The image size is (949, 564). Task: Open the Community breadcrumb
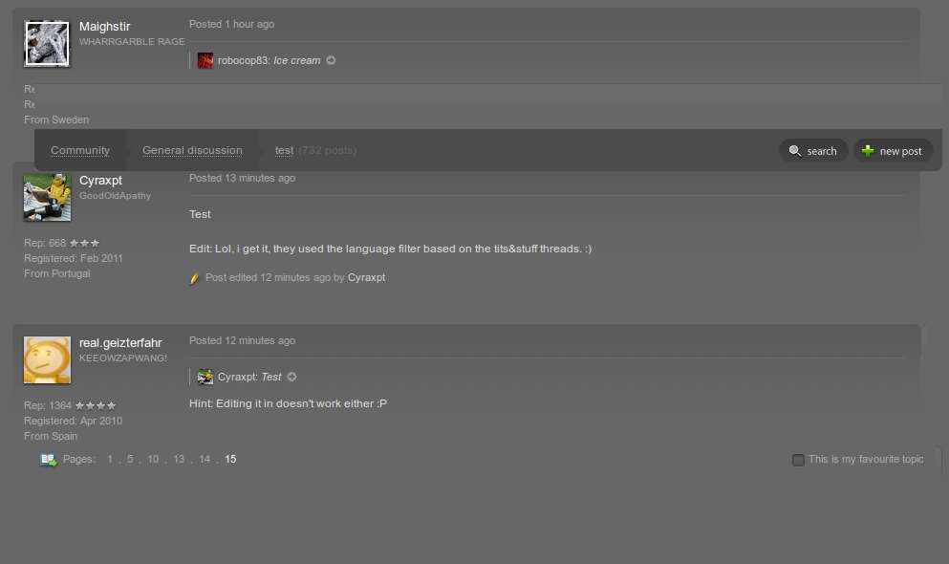click(80, 150)
